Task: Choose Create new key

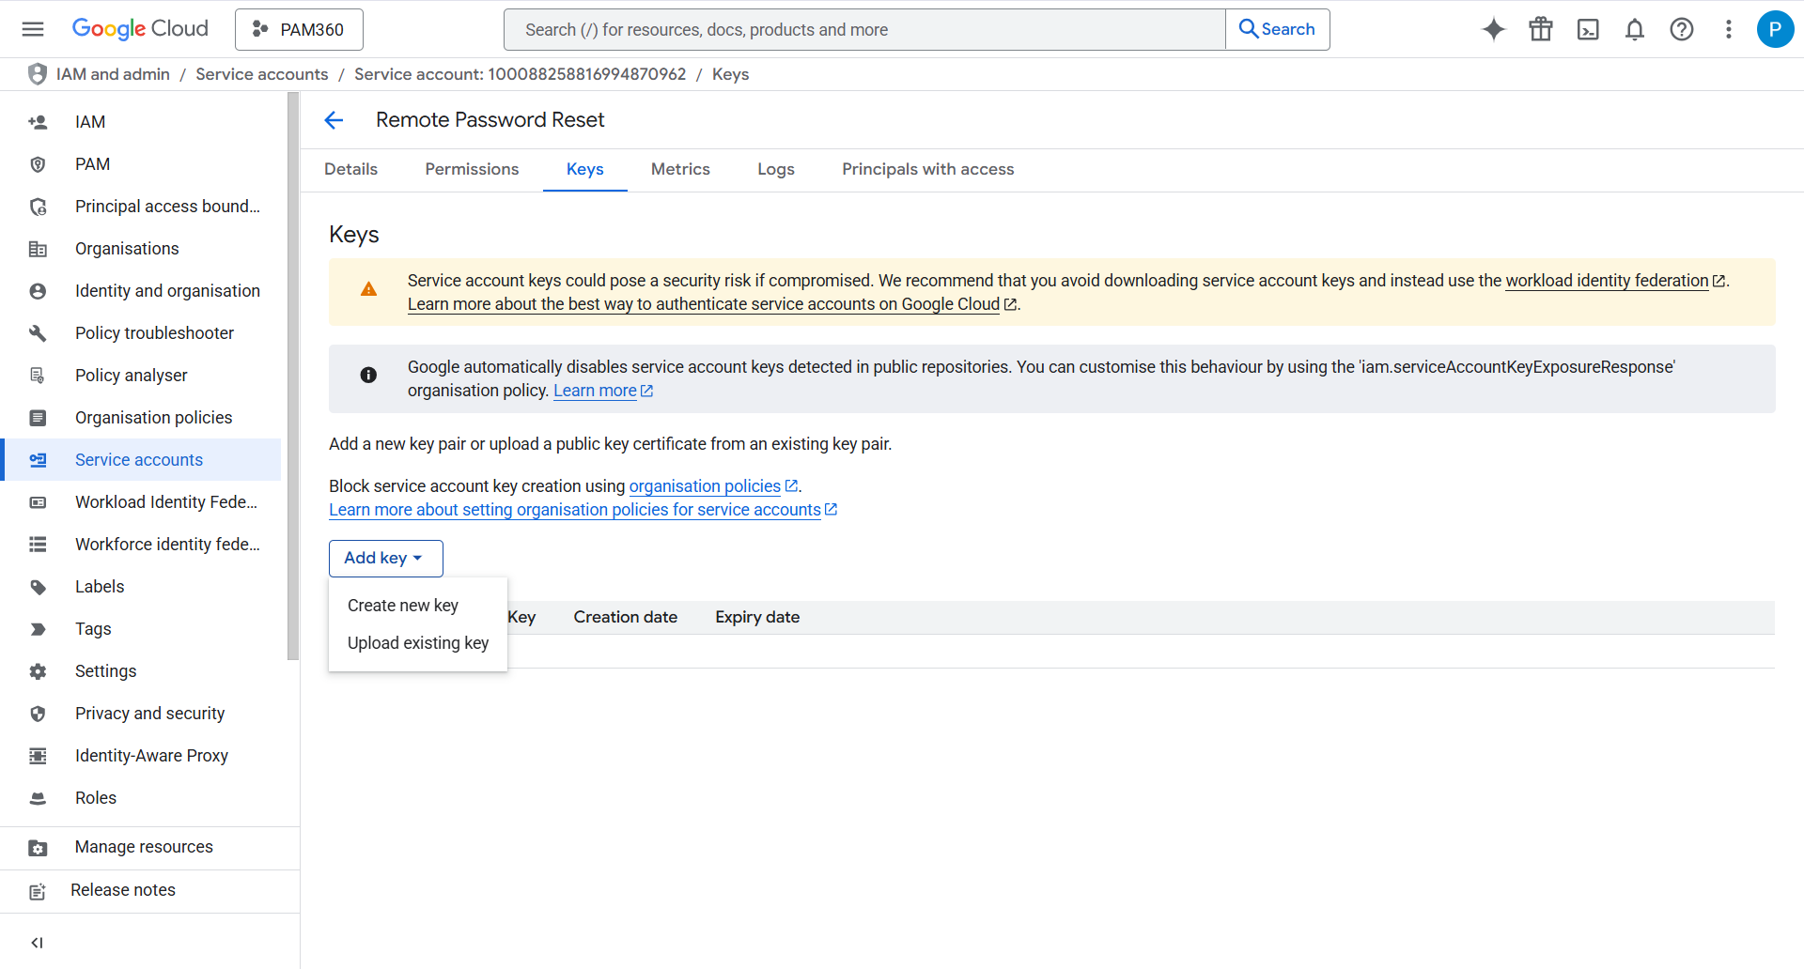Action: [x=402, y=606]
